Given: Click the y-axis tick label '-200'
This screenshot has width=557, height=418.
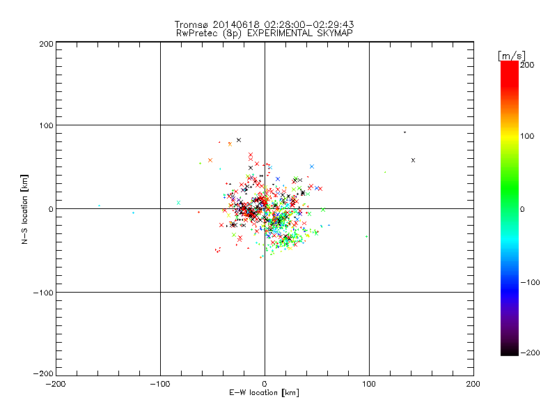Looking at the screenshot, I should coord(43,373).
